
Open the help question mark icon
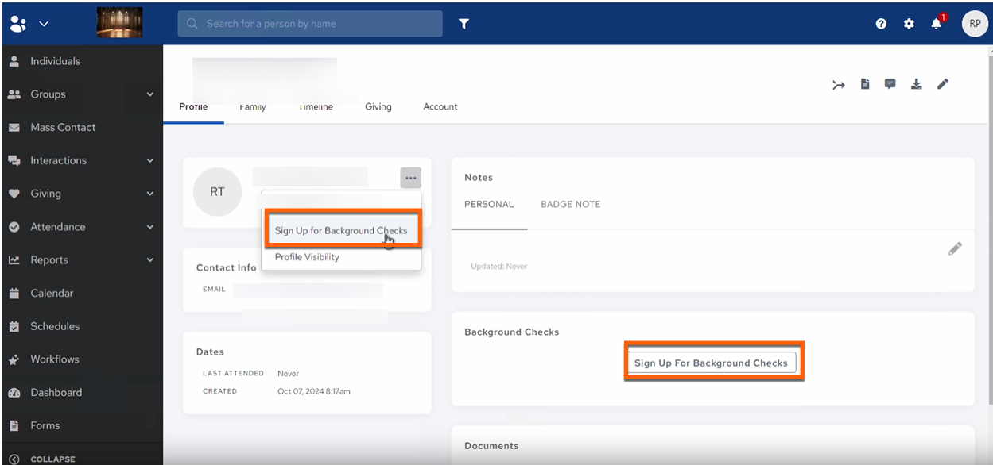pyautogui.click(x=881, y=24)
